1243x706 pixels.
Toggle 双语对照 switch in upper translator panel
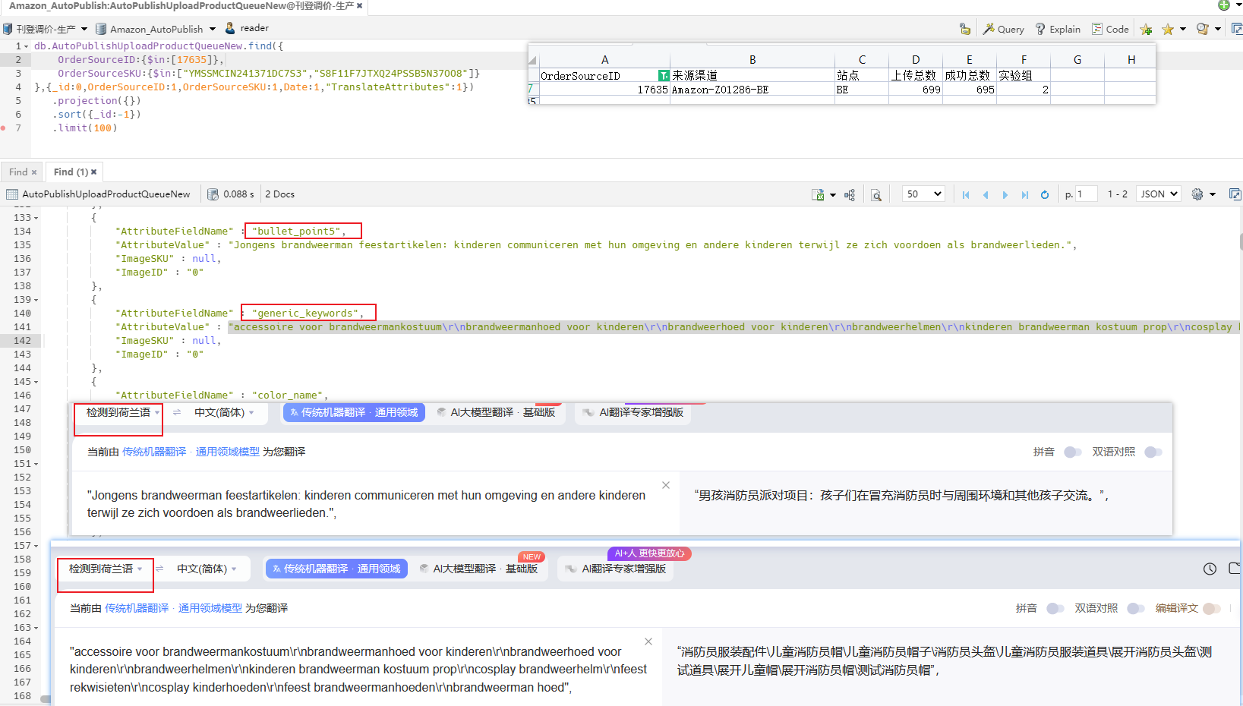pyautogui.click(x=1153, y=452)
